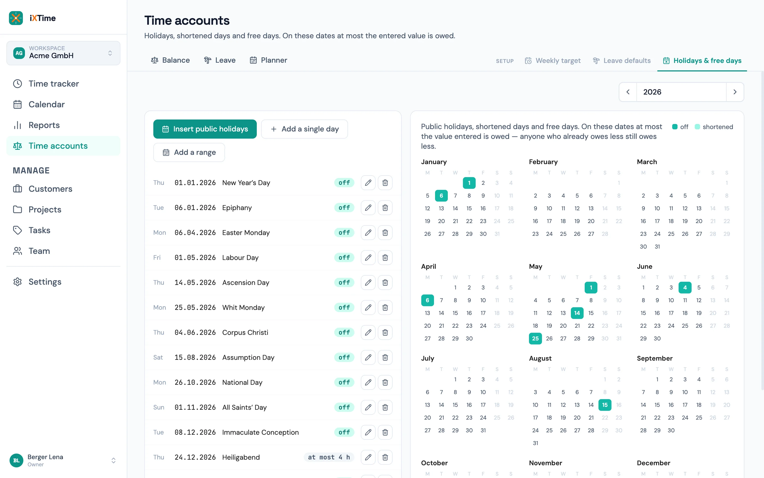
Task: Edit the Ascension Day entry
Action: click(368, 283)
